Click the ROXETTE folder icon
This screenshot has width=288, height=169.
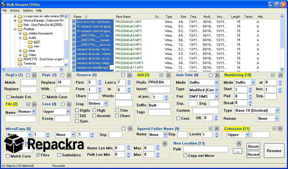coord(20,59)
